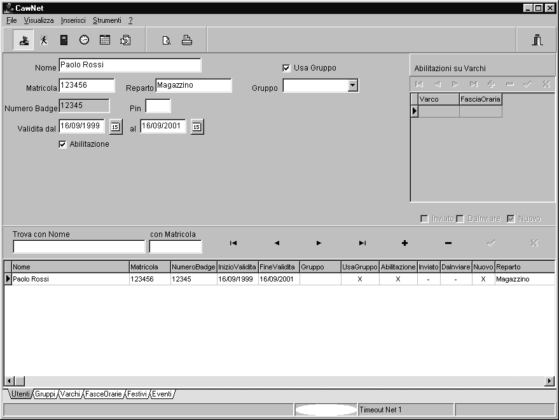
Task: Open the File menu
Action: pyautogui.click(x=11, y=20)
